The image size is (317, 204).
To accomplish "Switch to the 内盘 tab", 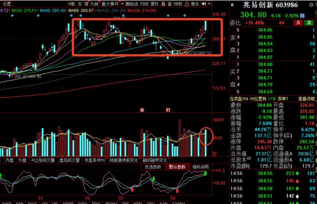I will [9, 160].
